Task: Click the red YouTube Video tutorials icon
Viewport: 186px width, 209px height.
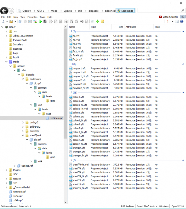Action: pos(160,17)
